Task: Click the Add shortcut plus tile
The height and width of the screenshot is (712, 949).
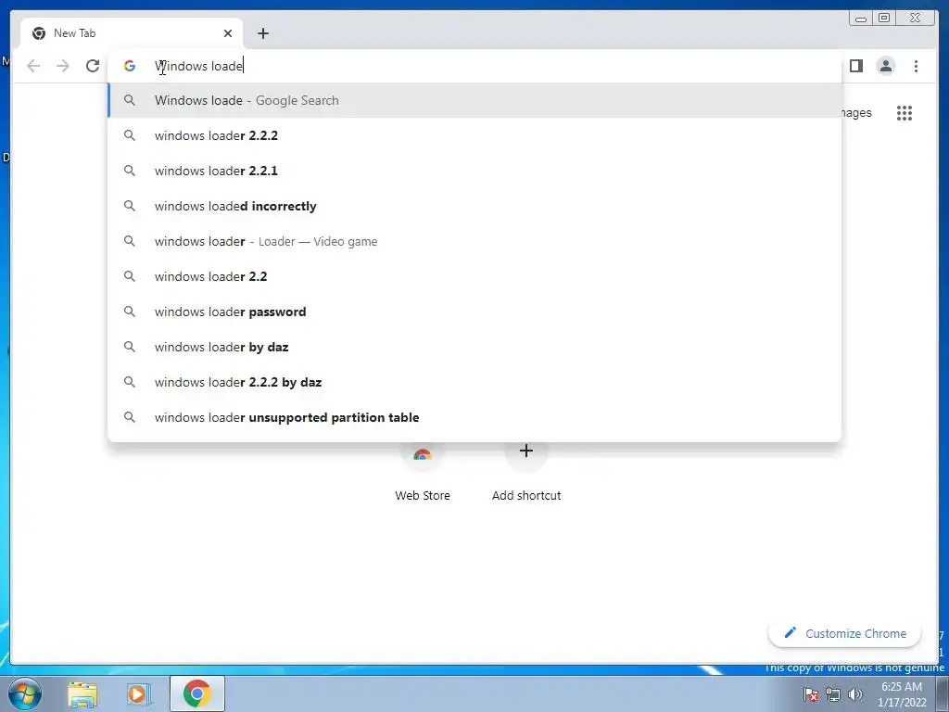Action: pos(526,451)
